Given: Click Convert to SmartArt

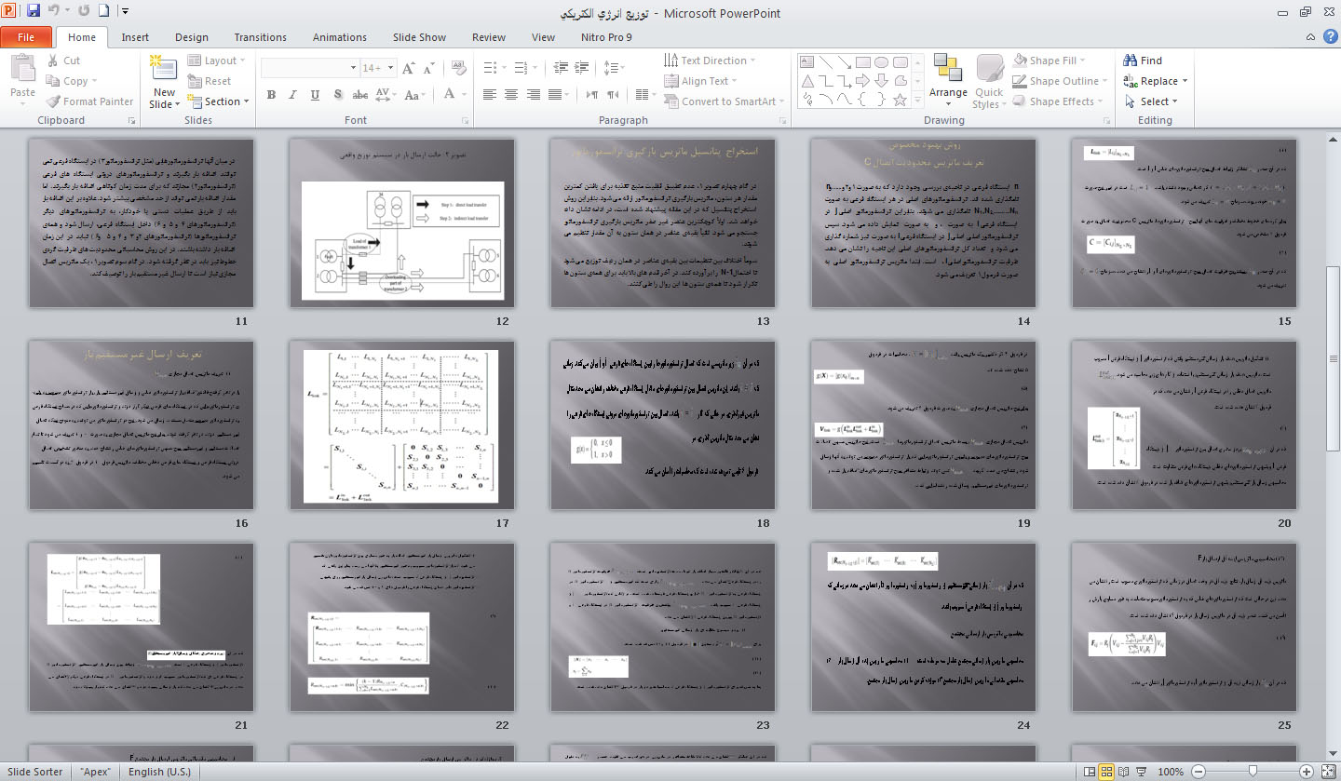Looking at the screenshot, I should pos(726,101).
